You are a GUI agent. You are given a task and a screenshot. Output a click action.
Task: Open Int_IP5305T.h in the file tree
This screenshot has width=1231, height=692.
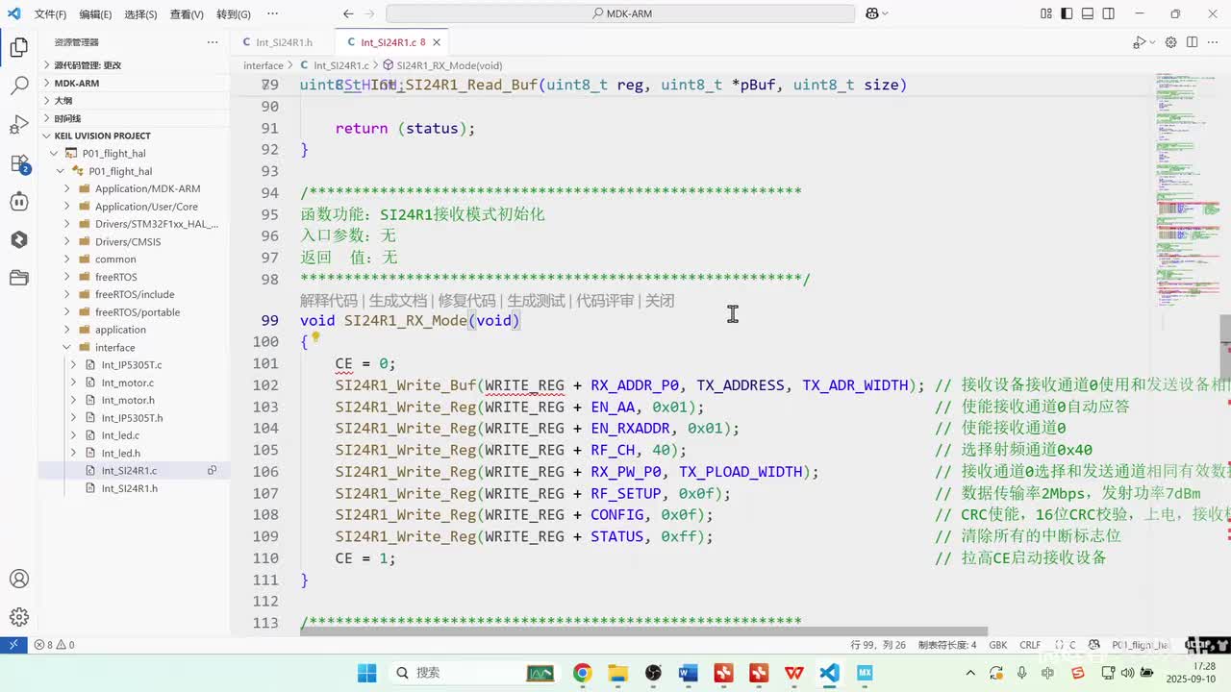point(134,418)
